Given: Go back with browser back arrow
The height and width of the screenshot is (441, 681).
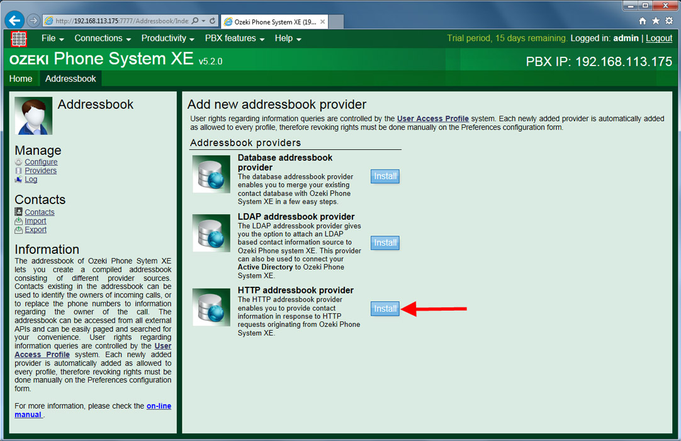Looking at the screenshot, I should 14,20.
